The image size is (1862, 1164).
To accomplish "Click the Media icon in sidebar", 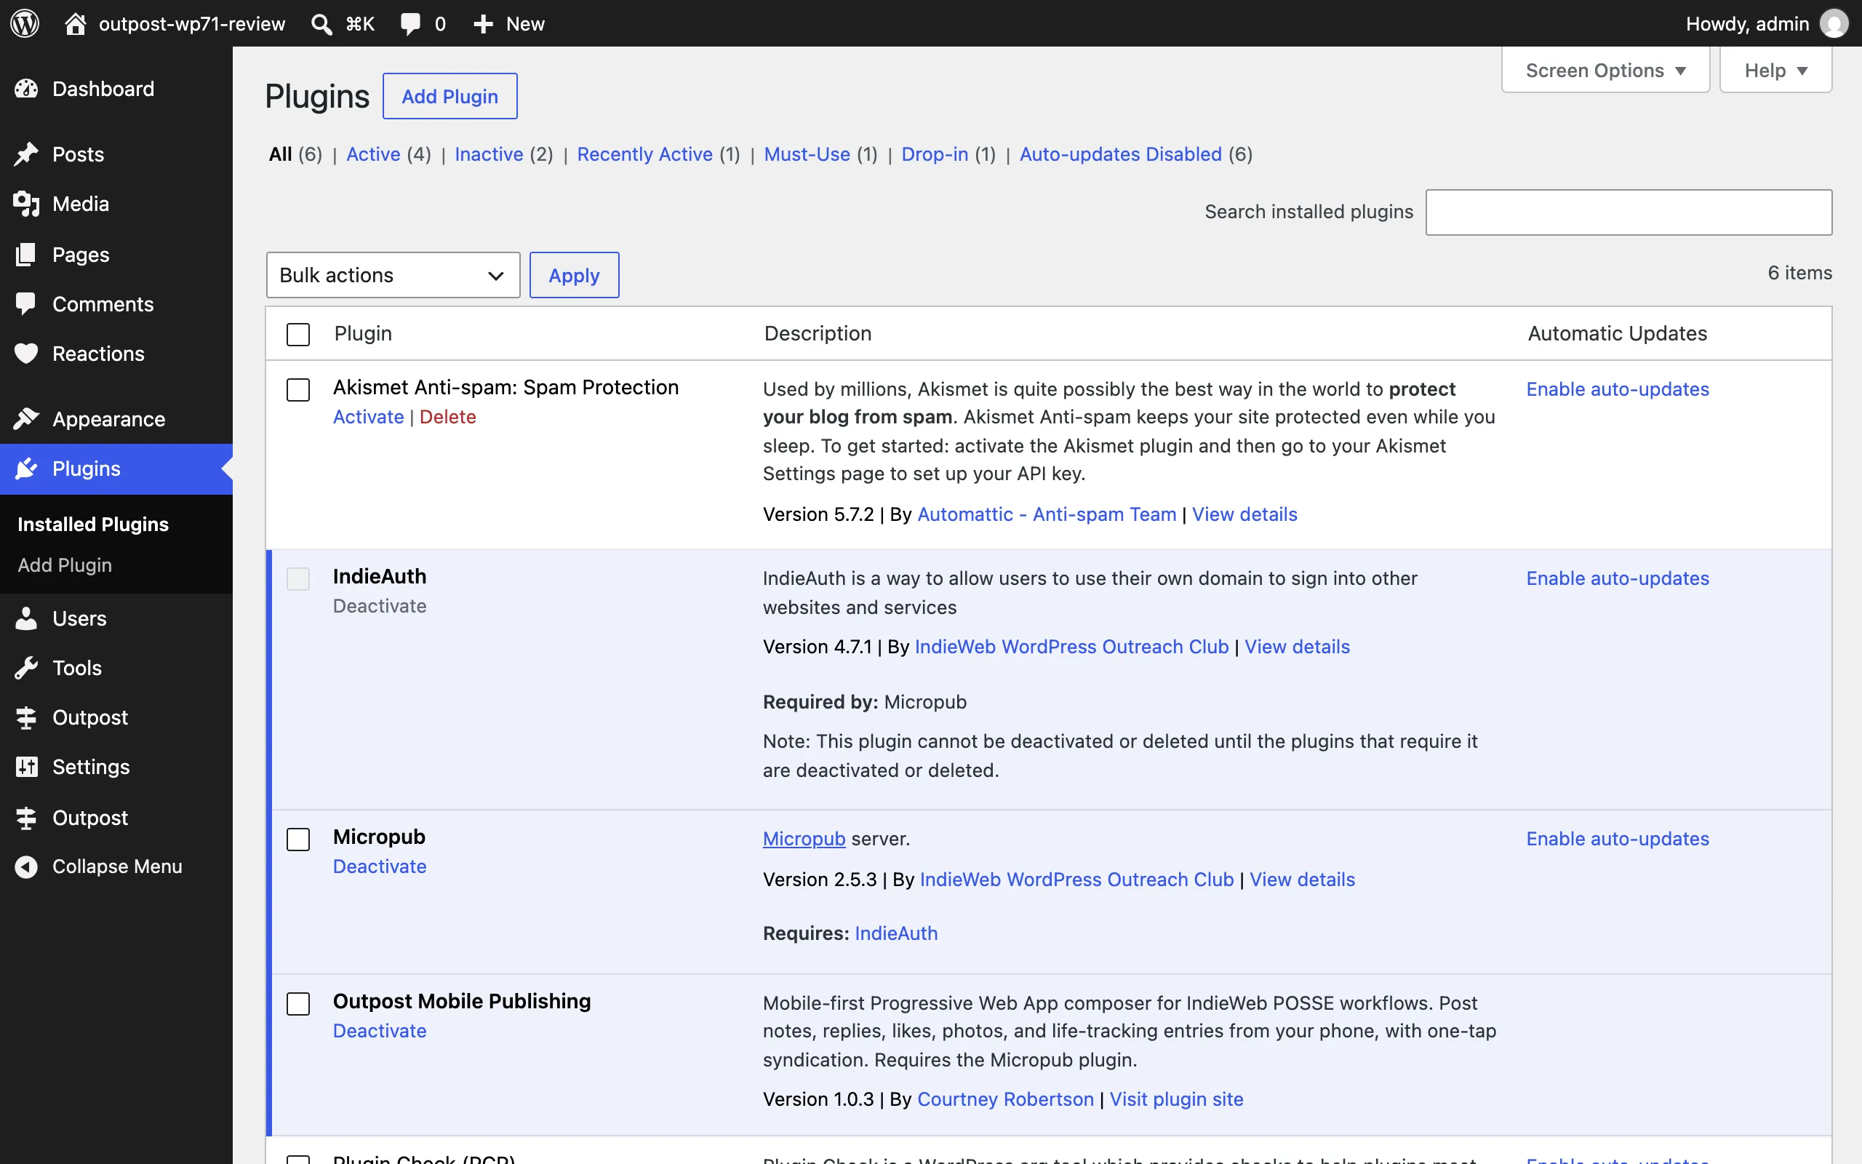I will tap(26, 204).
